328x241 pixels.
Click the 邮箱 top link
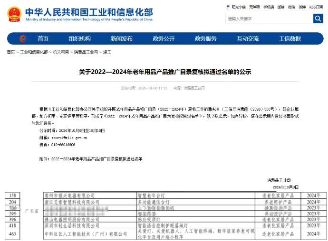tap(281, 7)
